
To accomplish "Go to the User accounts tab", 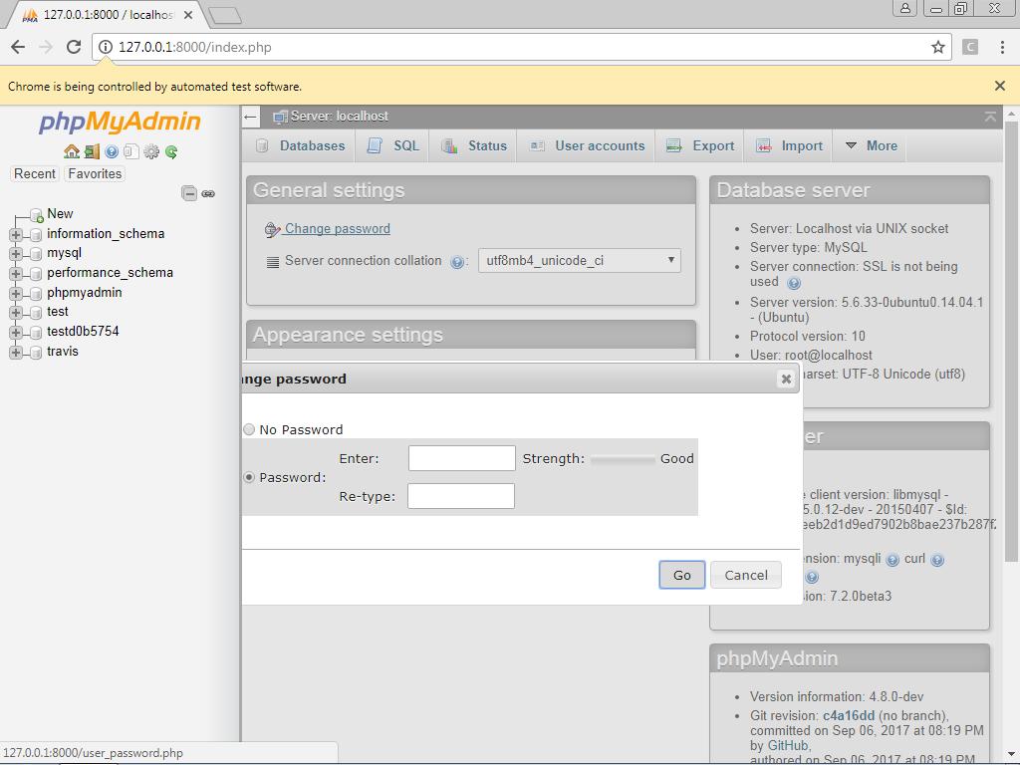I will (x=587, y=146).
